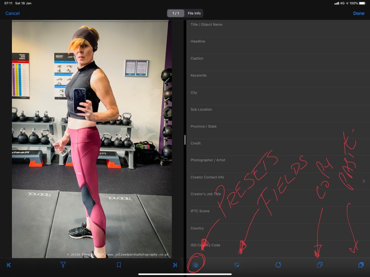Open the filter funnel icon
This screenshot has width=370, height=277.
coord(63,265)
